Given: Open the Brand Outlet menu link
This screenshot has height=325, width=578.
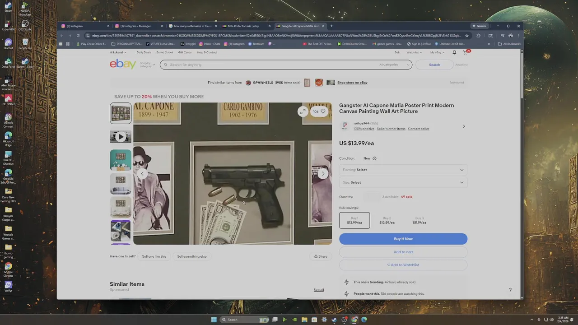Looking at the screenshot, I should (x=165, y=52).
